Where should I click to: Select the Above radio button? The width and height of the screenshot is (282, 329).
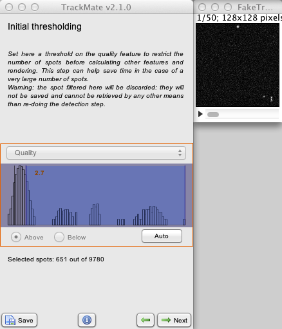click(16, 237)
